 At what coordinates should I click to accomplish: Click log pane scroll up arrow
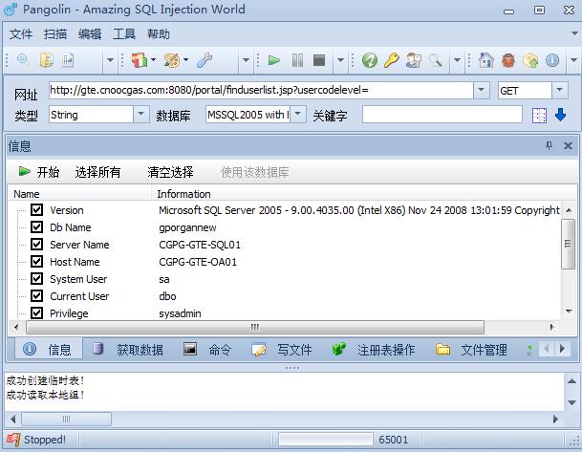pos(571,381)
